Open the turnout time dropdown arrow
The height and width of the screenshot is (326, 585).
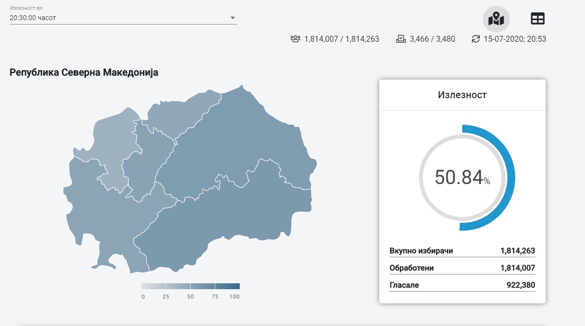pos(233,18)
